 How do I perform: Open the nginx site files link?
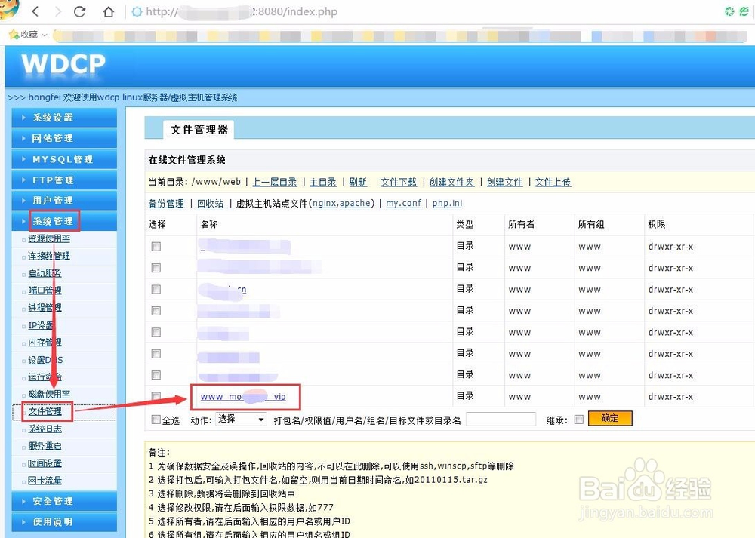point(324,203)
